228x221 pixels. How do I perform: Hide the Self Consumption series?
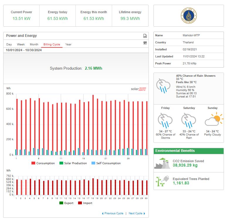click(x=106, y=163)
